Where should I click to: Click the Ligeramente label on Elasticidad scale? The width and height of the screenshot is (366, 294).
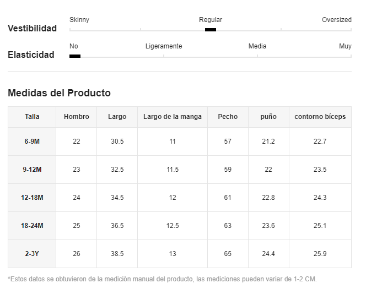point(164,46)
